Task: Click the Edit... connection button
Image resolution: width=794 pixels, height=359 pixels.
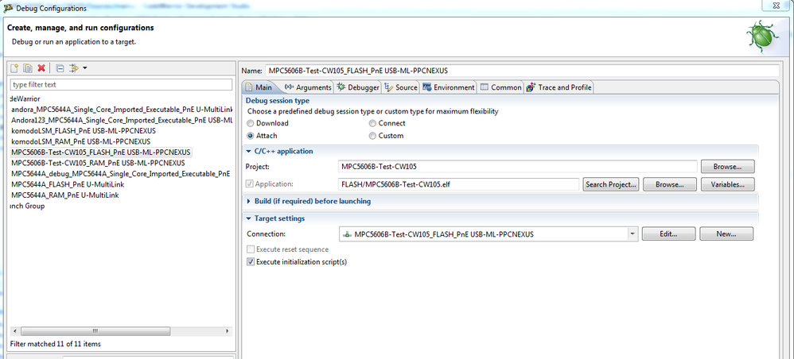Action: pyautogui.click(x=667, y=234)
